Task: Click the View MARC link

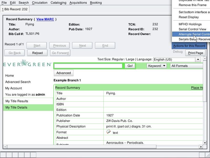Action: (44, 19)
